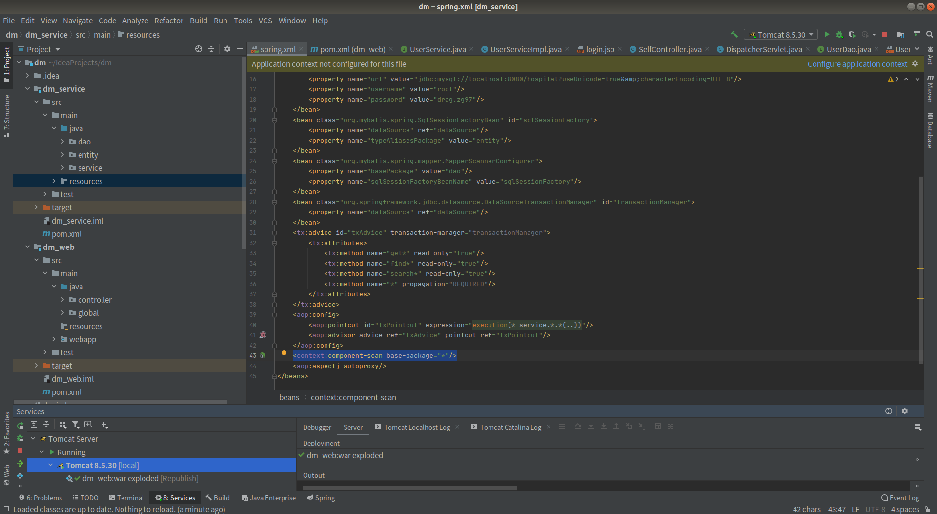This screenshot has width=937, height=514.
Task: Open Tomcat 8.5.30 run configuration dropdown
Action: click(781, 34)
